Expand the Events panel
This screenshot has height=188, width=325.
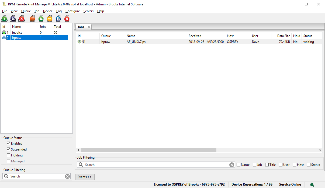tap(85, 177)
